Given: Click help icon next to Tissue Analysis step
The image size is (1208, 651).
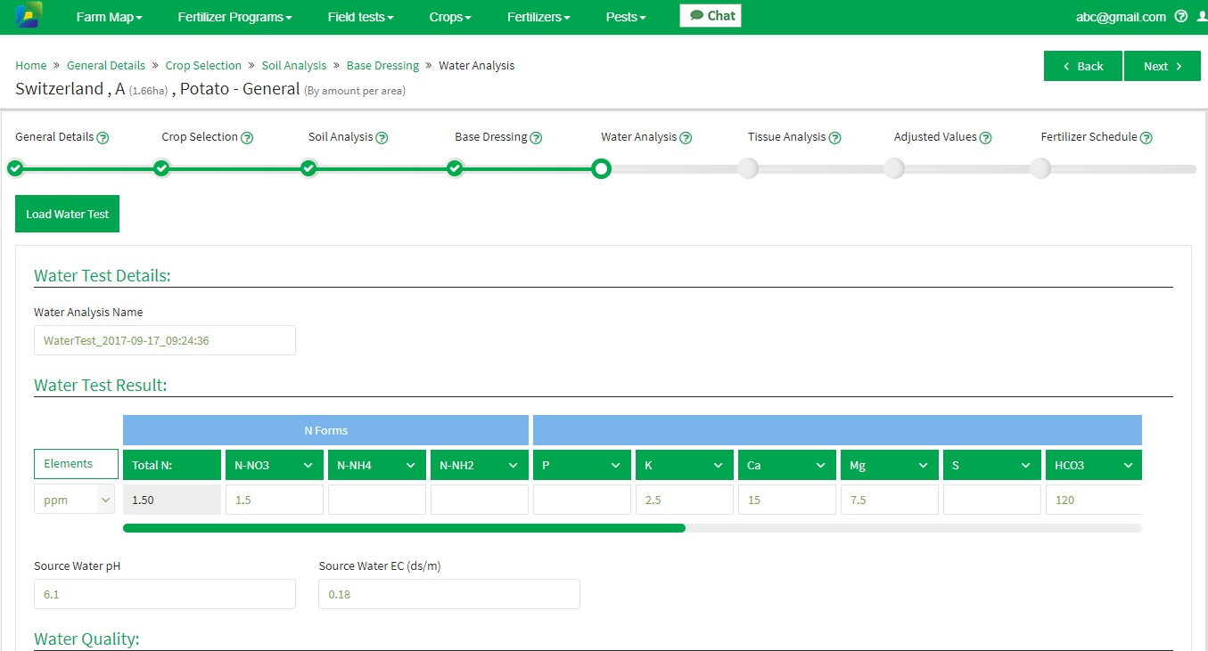Looking at the screenshot, I should [835, 138].
